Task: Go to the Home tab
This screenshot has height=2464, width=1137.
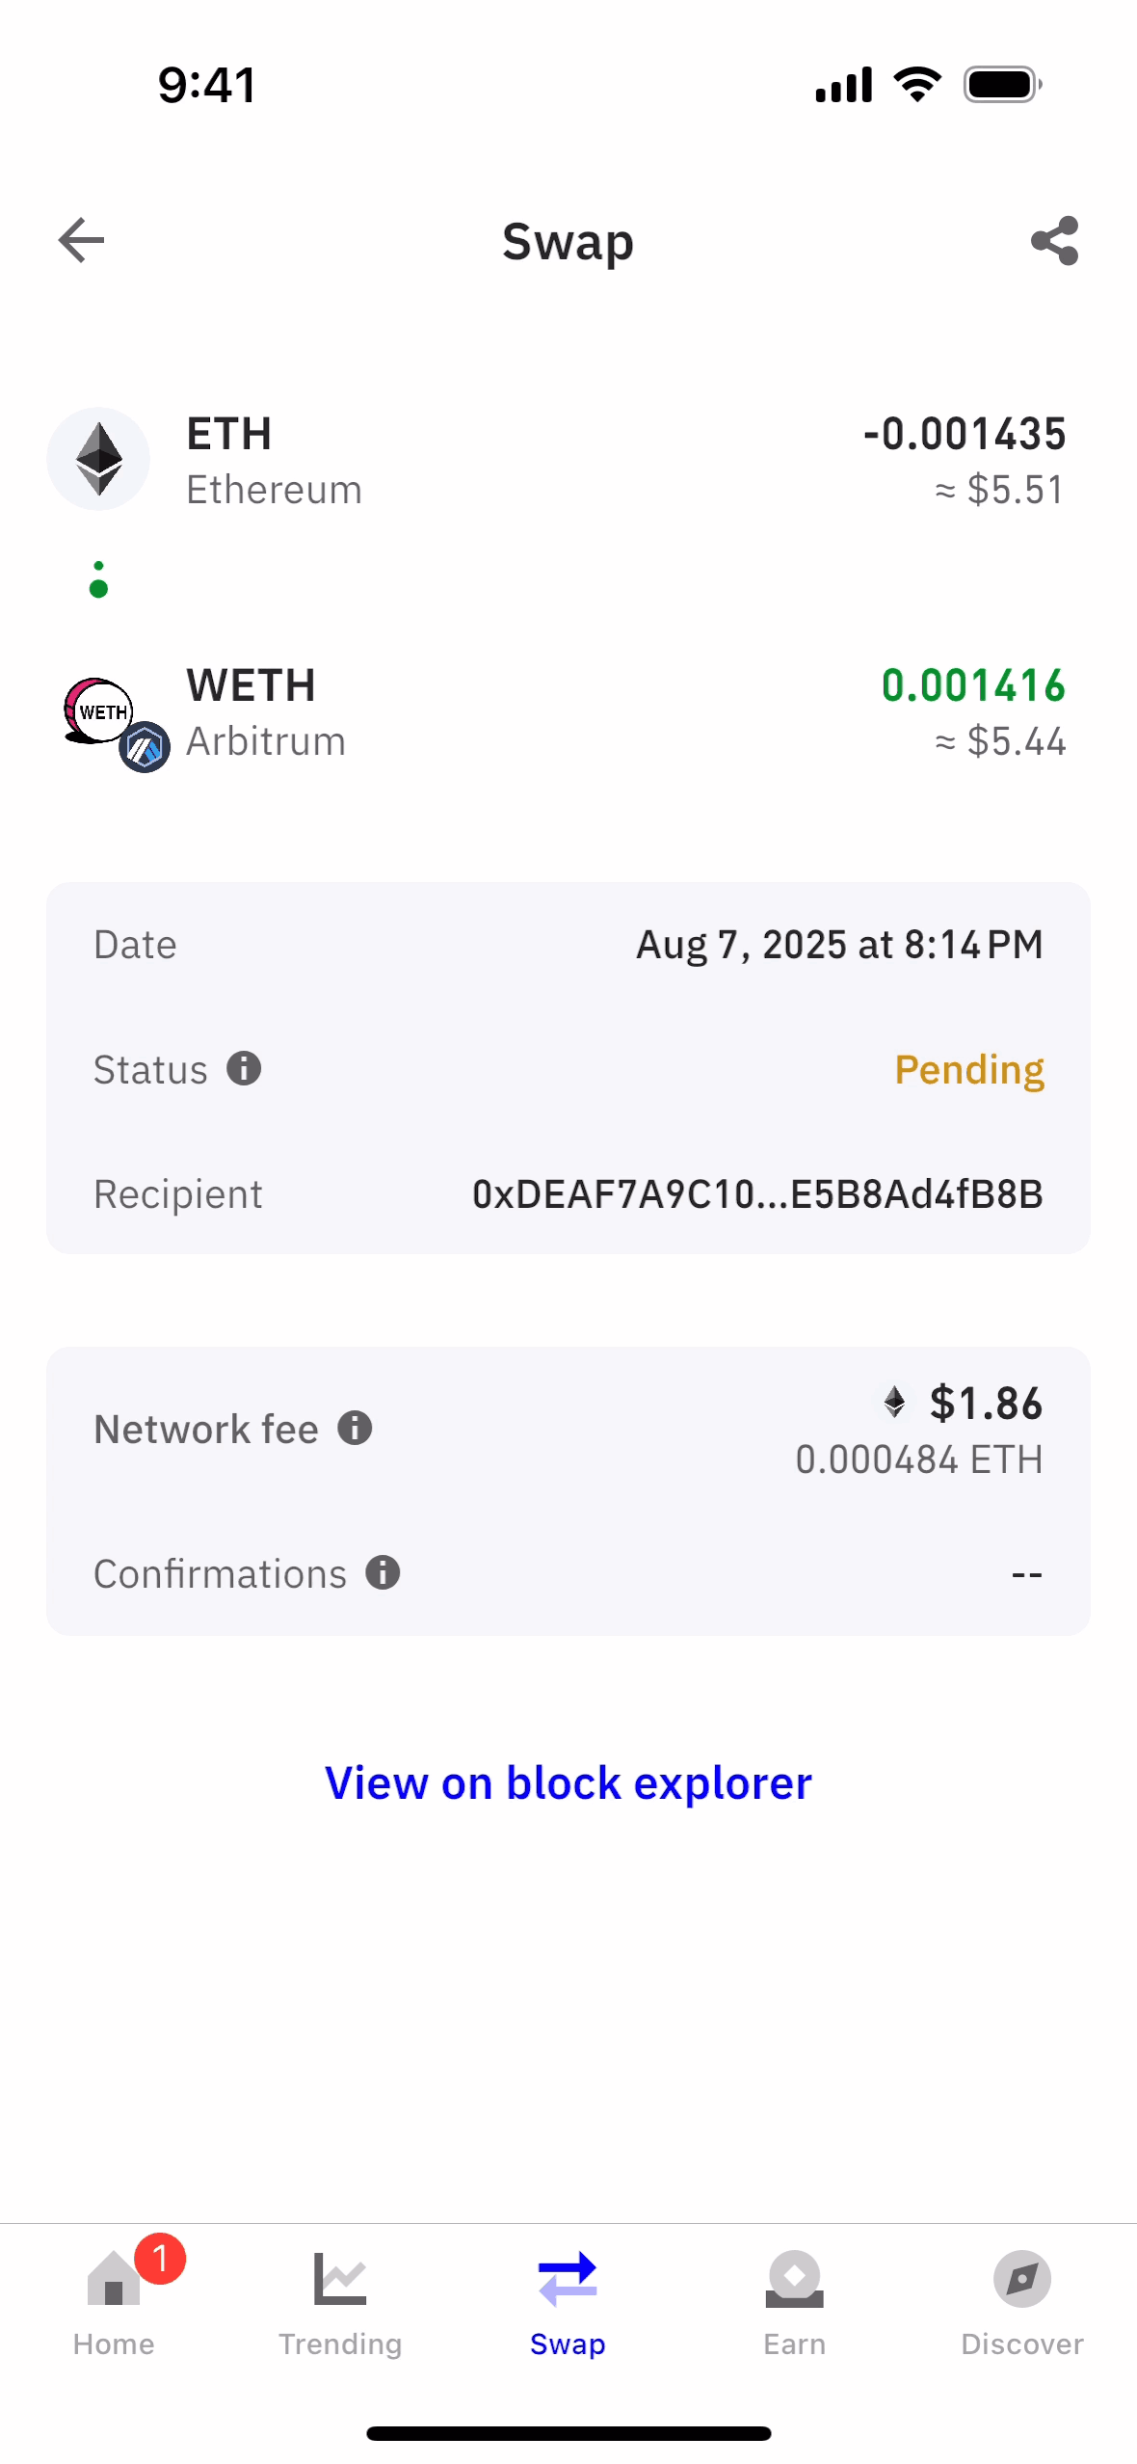Action: pos(114,2300)
